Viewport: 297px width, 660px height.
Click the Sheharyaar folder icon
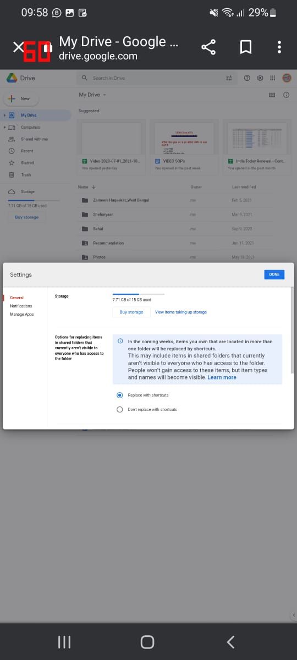85,215
